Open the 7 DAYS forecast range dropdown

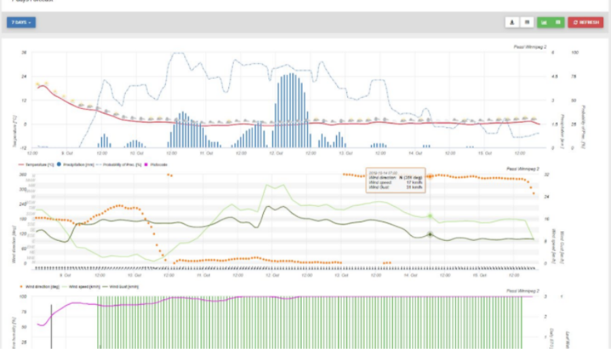(21, 22)
